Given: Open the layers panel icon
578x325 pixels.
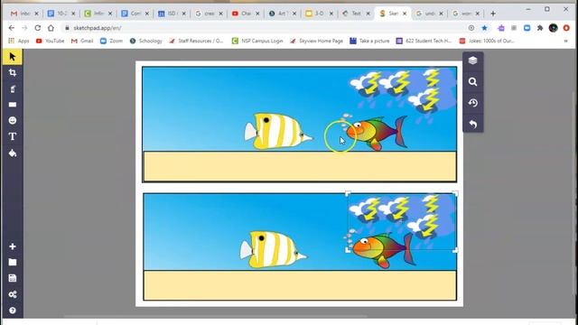Looking at the screenshot, I should (x=472, y=60).
